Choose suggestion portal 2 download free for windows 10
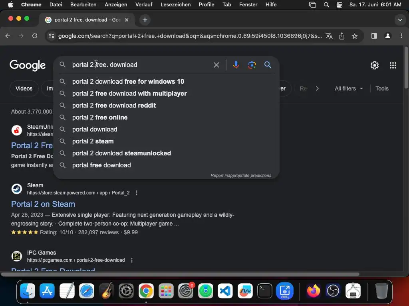The image size is (409, 306). [x=167, y=81]
